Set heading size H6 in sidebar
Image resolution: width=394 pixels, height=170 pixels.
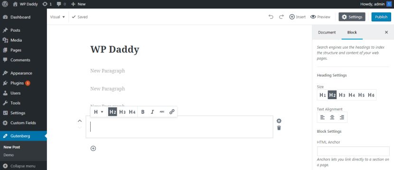pos(371,95)
